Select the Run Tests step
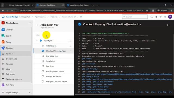This screenshot has height=98, width=174. tap(54, 66)
